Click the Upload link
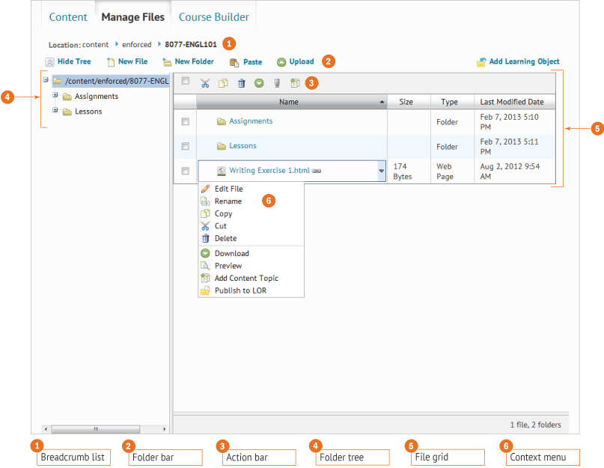This screenshot has height=468, width=604. [x=302, y=61]
